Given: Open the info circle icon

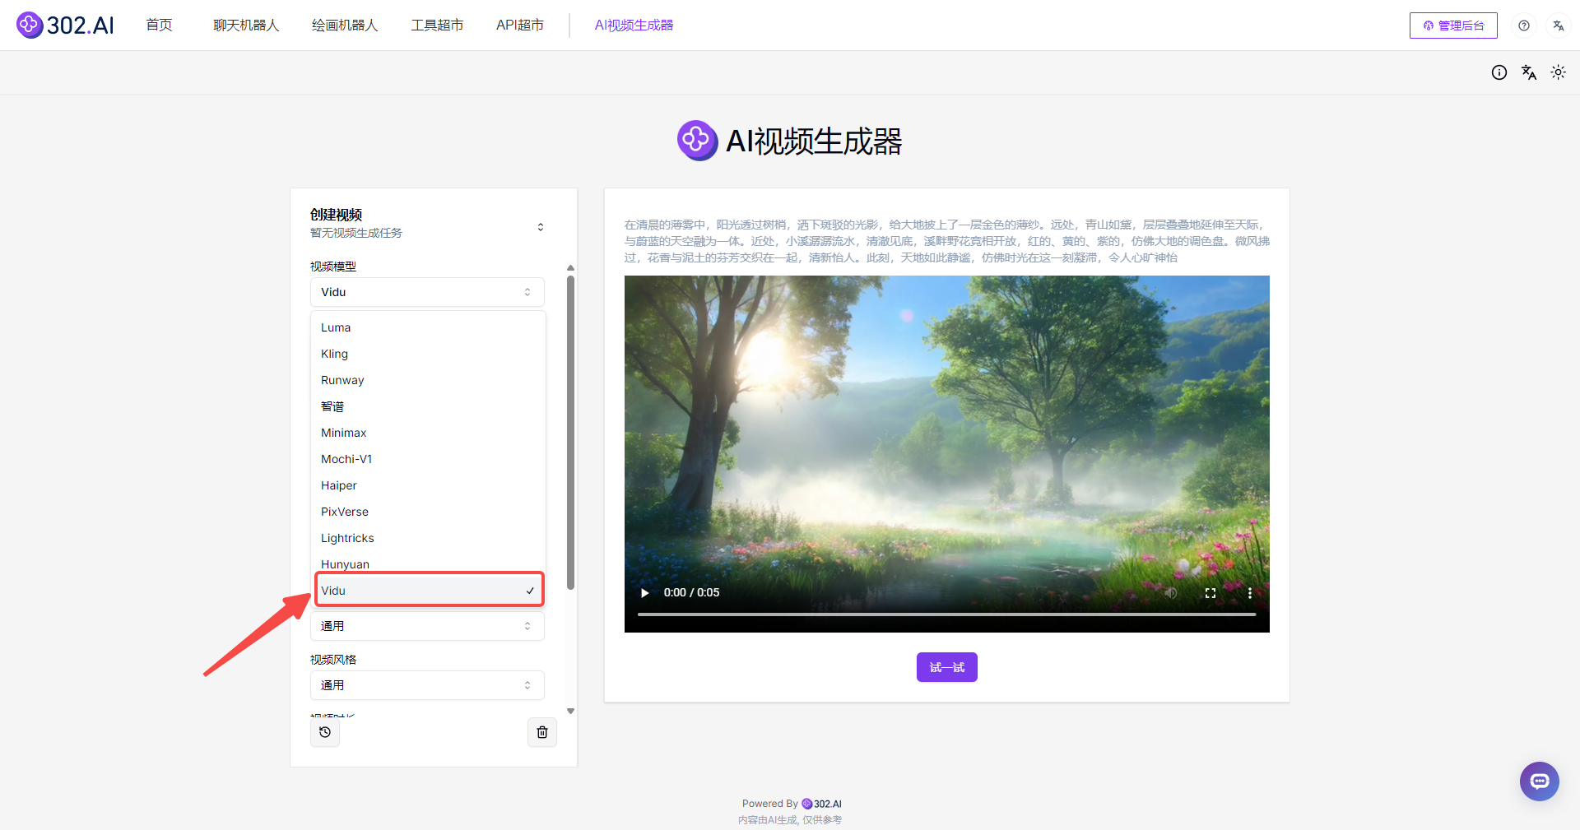Looking at the screenshot, I should point(1499,72).
